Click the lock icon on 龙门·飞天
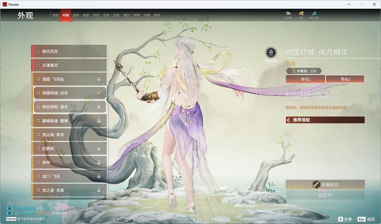This screenshot has height=224, width=381. pyautogui.click(x=99, y=176)
